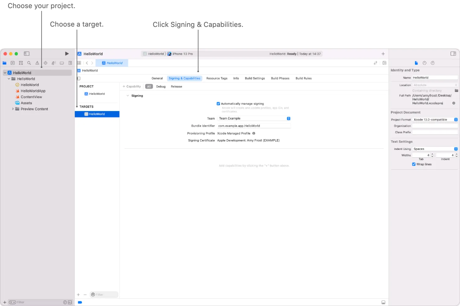Go forward in editor history

[x=92, y=63]
